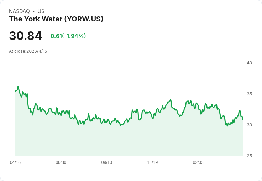This screenshot has height=181, width=262.
Task: Click the 11/19 date axis label
Action: pyautogui.click(x=152, y=162)
